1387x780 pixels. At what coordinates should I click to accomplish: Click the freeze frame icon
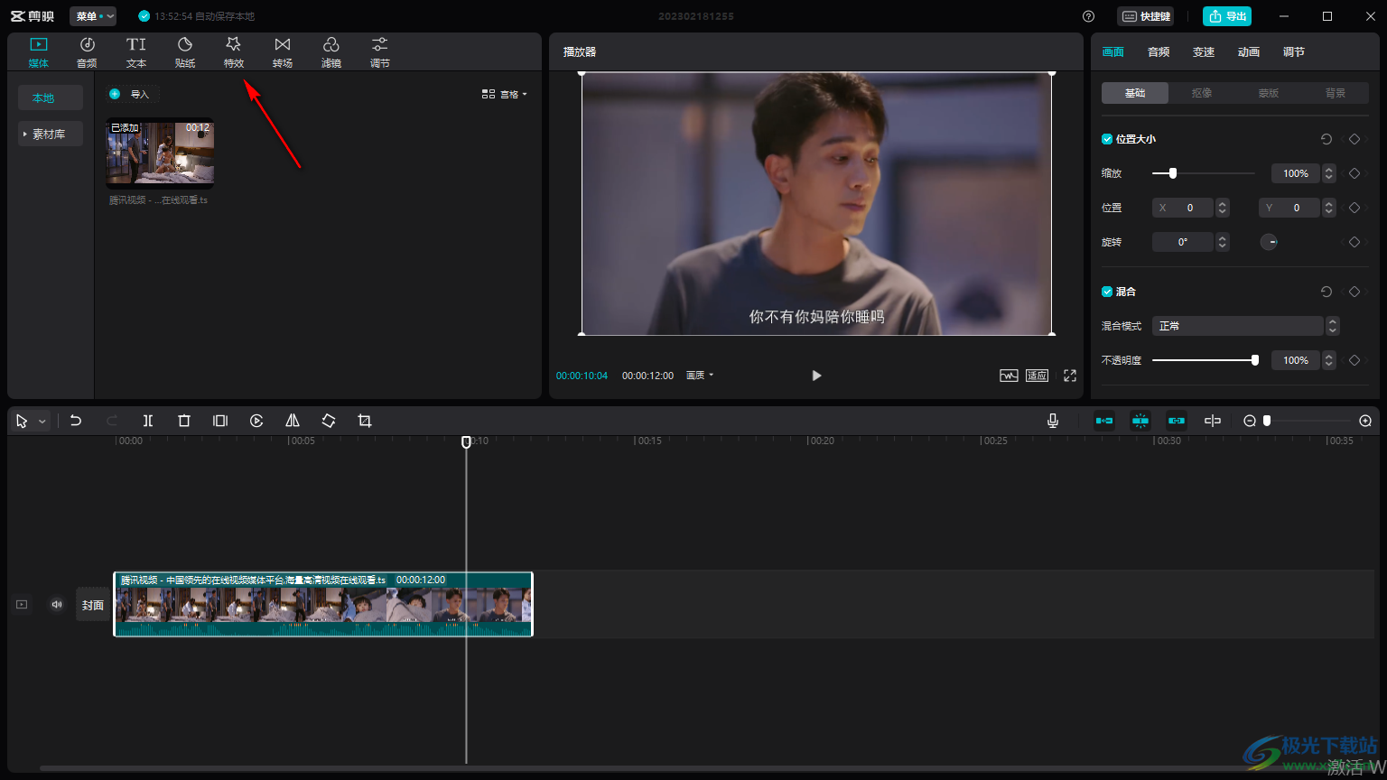tap(220, 421)
